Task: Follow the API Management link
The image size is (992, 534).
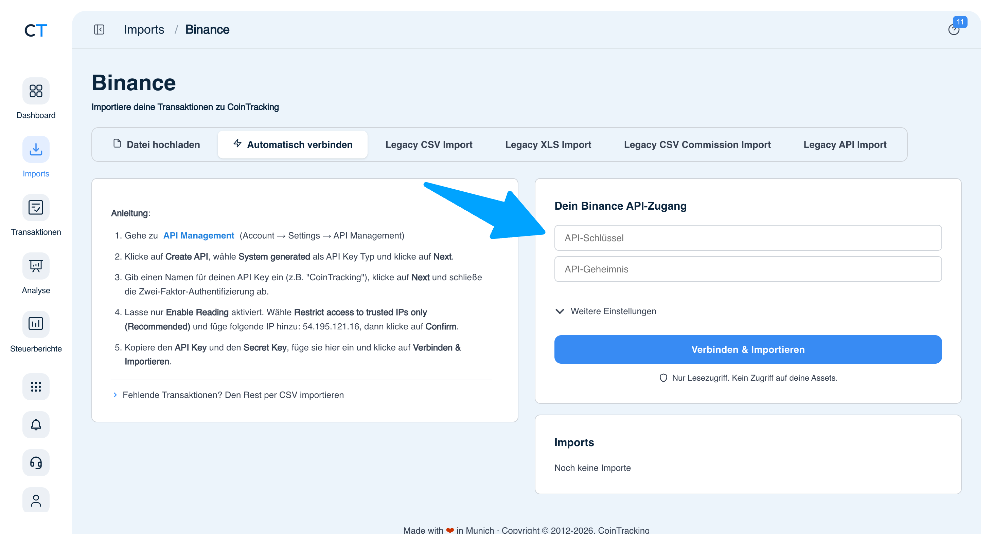Action: click(x=199, y=236)
